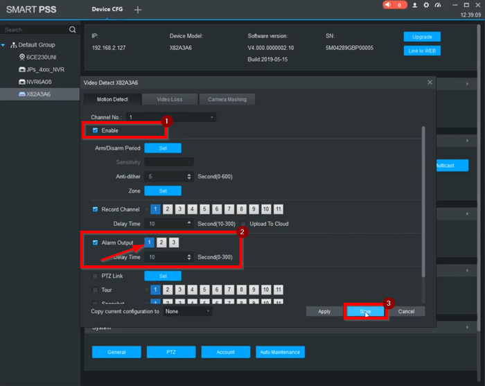Select the JPs_4xxx_NVR device
This screenshot has width=485, height=386.
pos(42,69)
